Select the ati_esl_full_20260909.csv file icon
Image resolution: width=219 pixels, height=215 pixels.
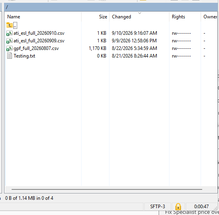[x=10, y=41]
